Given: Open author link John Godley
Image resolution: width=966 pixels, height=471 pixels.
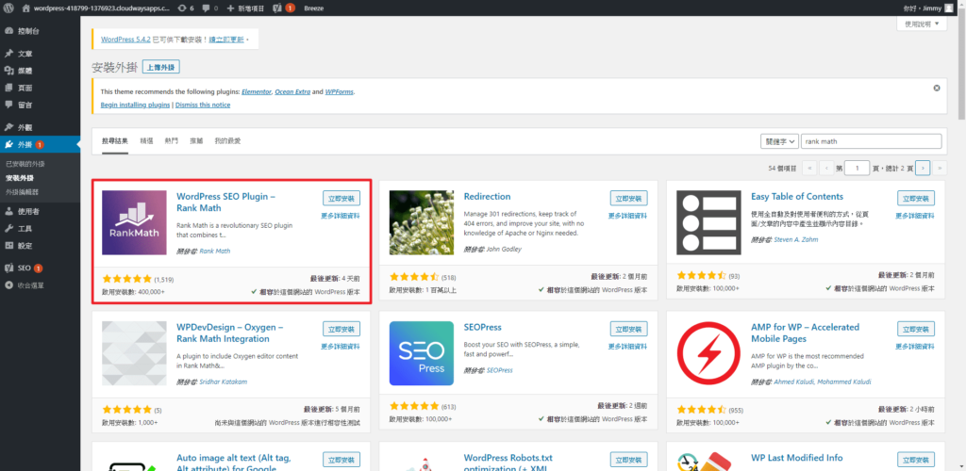Looking at the screenshot, I should 504,249.
